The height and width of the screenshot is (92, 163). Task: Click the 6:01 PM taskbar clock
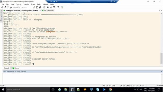[x=152, y=88]
